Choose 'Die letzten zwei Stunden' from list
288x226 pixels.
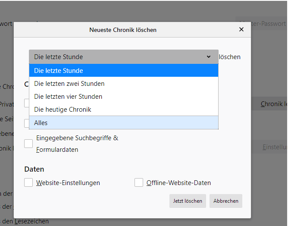point(123,84)
